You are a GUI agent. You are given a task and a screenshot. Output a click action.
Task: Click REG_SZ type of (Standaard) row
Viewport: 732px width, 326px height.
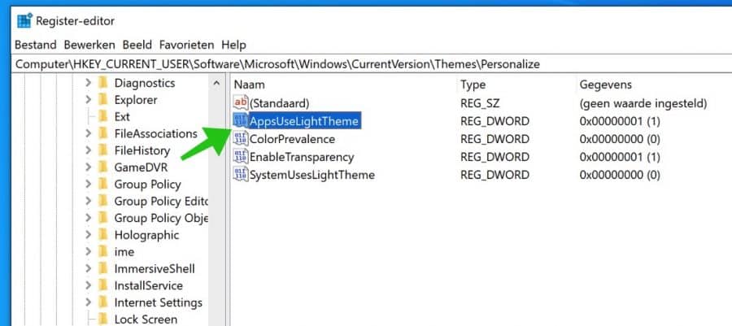pyautogui.click(x=480, y=103)
